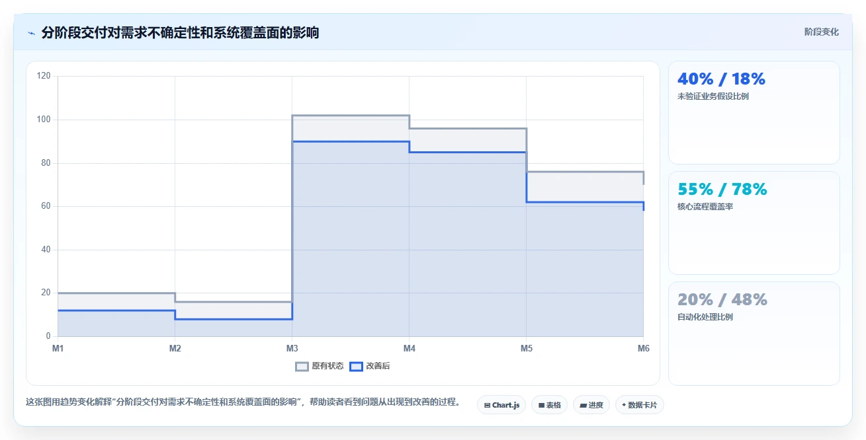866x440 pixels.
Task: Click the blue 改善后 line segment between M3 and M4
Action: coord(351,141)
